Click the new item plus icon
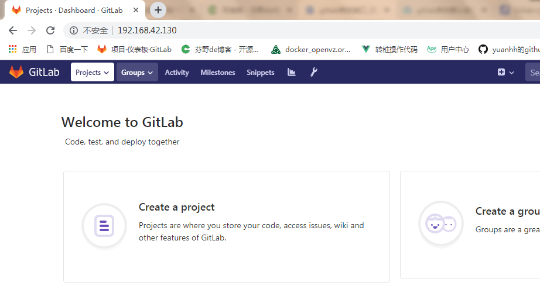This screenshot has width=540, height=289. (x=501, y=72)
